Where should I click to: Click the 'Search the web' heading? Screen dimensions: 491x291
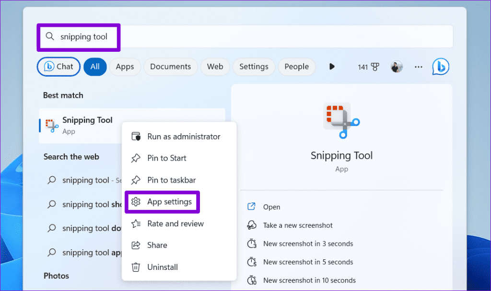[x=71, y=157]
